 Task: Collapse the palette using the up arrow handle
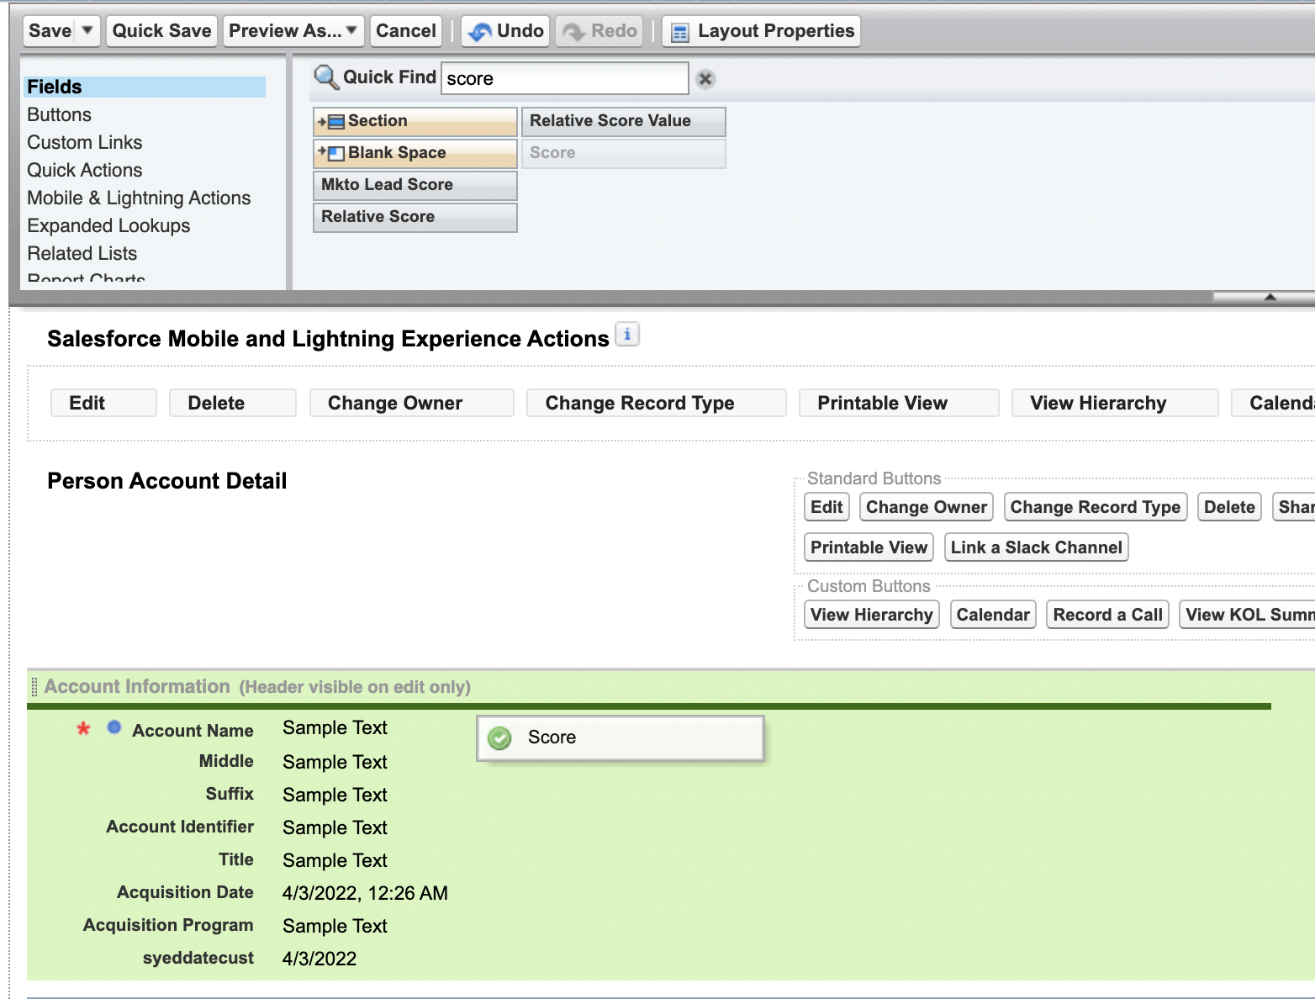(x=1270, y=296)
